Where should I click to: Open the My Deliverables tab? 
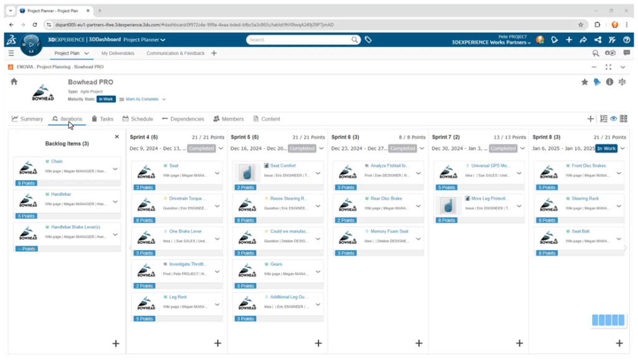pos(118,54)
